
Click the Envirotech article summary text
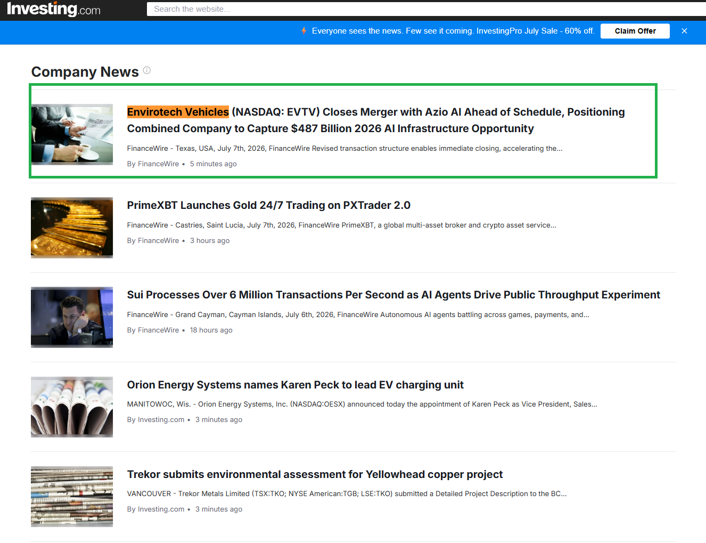click(345, 148)
